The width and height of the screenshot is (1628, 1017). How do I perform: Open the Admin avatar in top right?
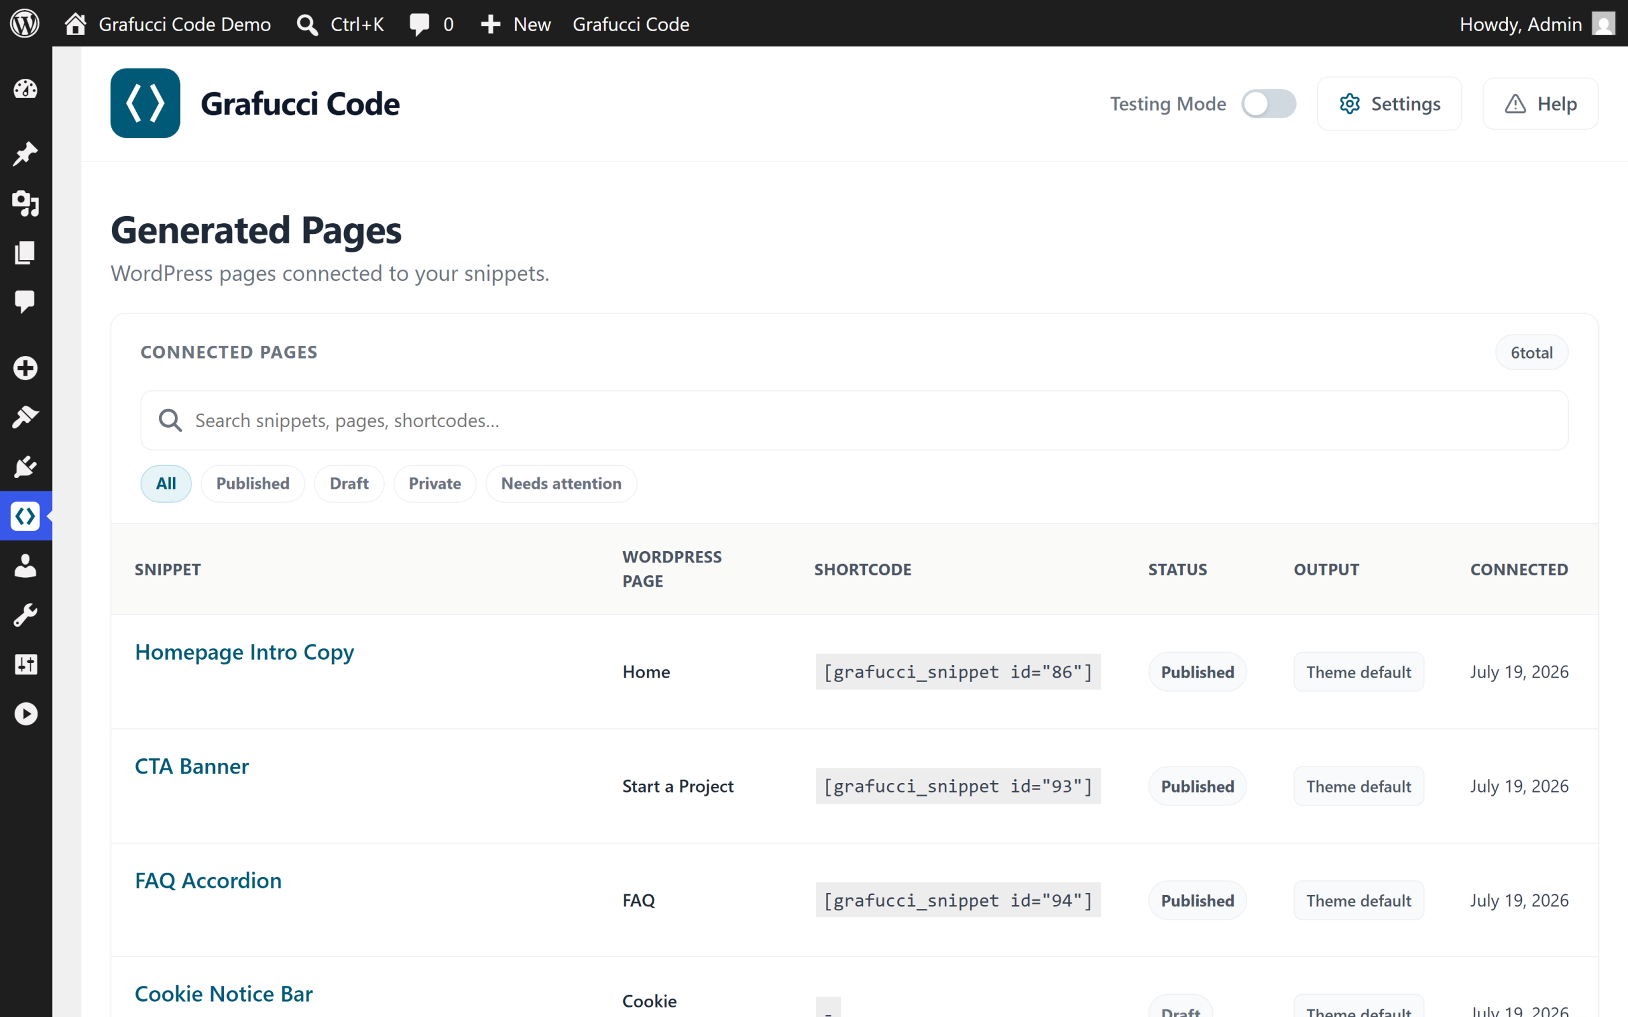click(x=1603, y=24)
